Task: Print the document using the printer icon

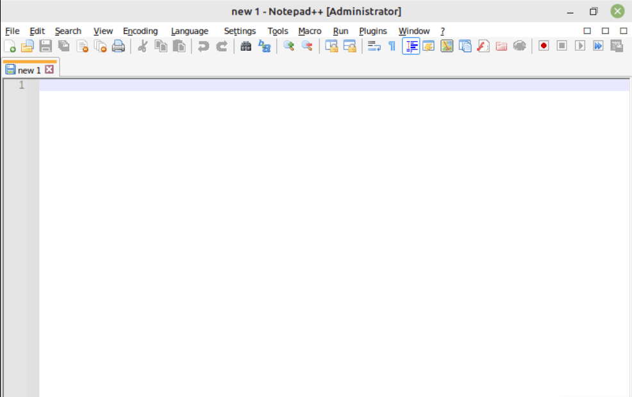Action: 119,46
